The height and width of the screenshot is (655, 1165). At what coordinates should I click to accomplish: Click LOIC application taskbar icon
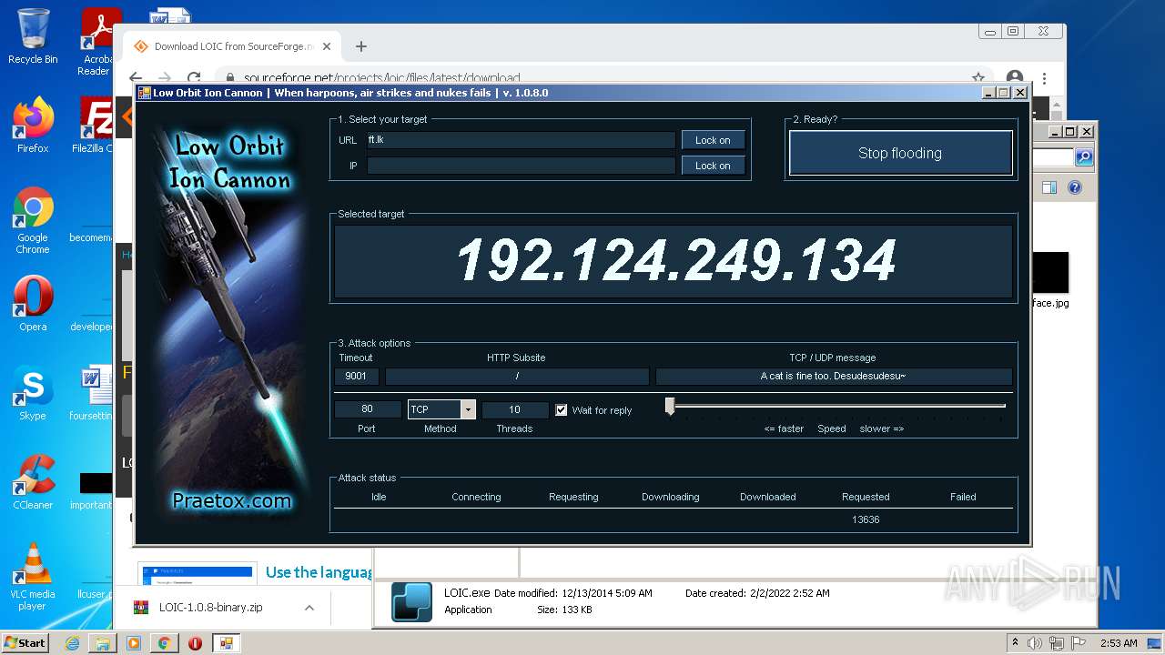coord(226,643)
